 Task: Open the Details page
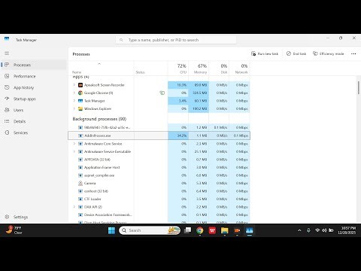(34, 121)
